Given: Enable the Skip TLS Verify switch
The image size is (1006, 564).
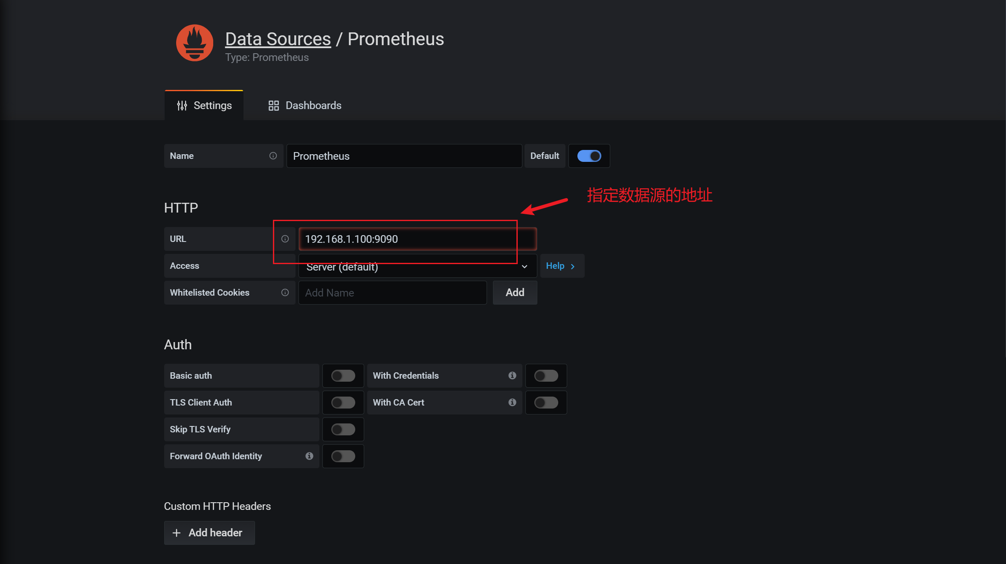Looking at the screenshot, I should pyautogui.click(x=343, y=429).
